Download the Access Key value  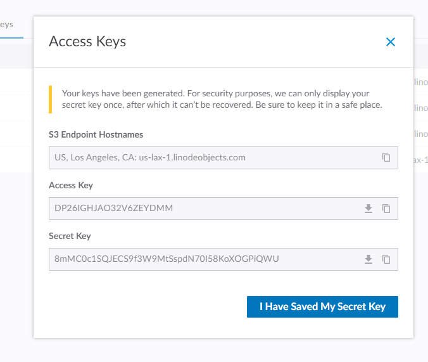[x=368, y=208]
